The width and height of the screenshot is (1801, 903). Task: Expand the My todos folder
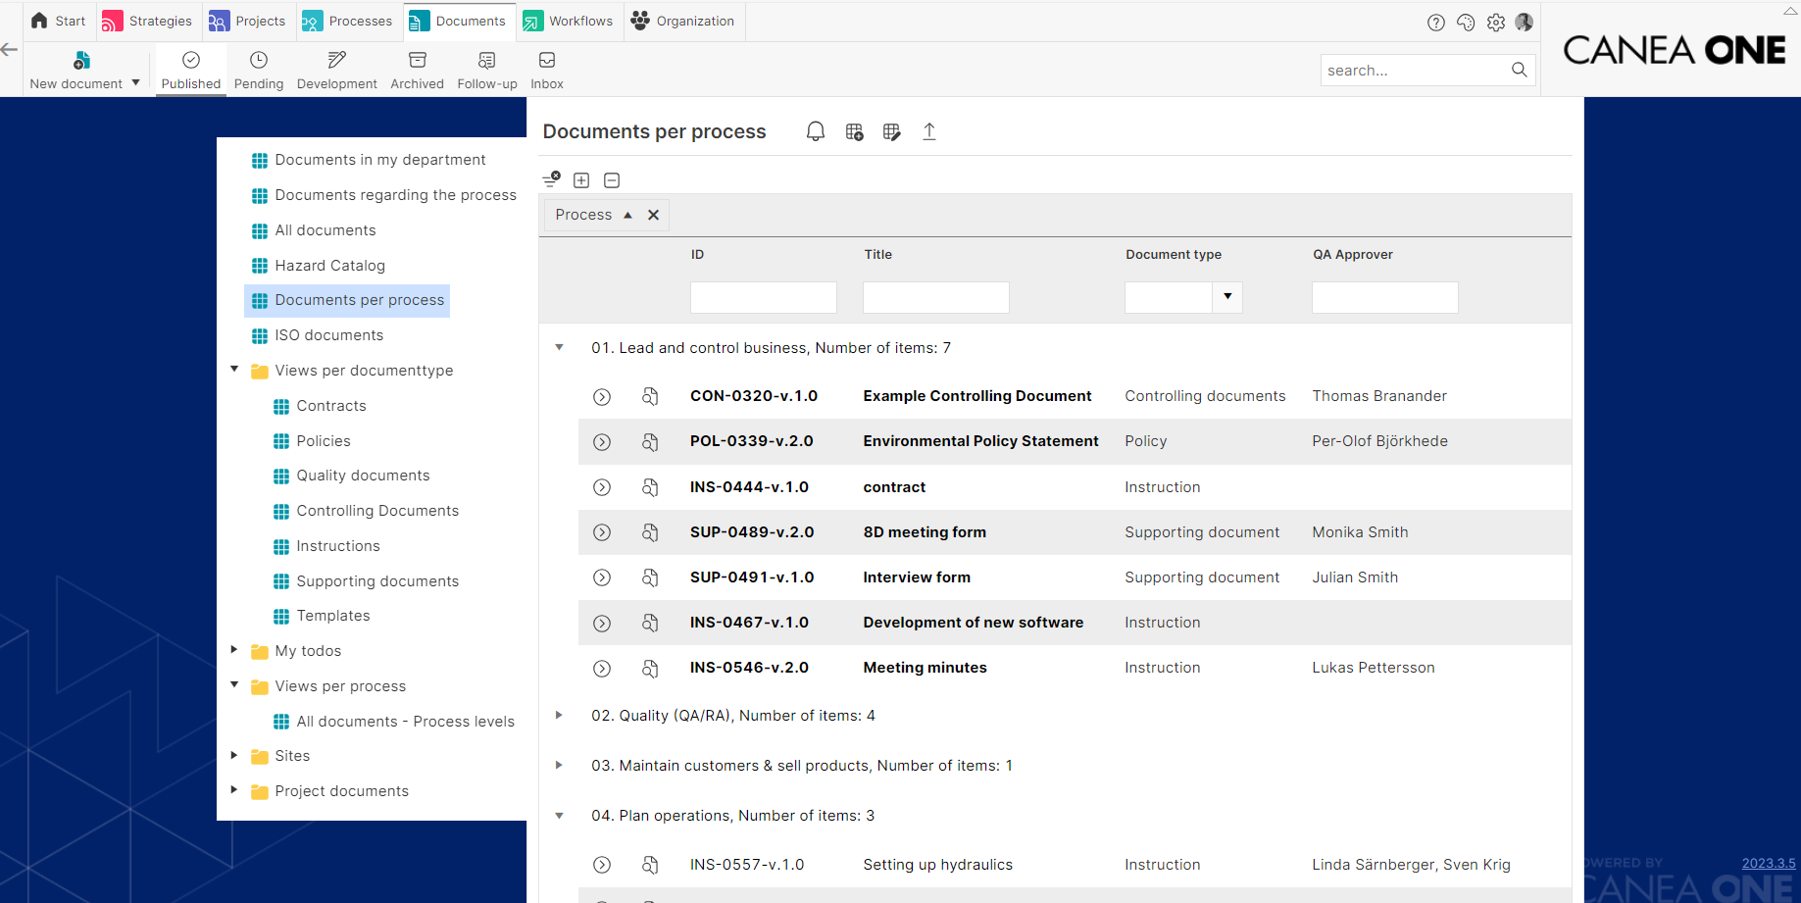tap(234, 650)
